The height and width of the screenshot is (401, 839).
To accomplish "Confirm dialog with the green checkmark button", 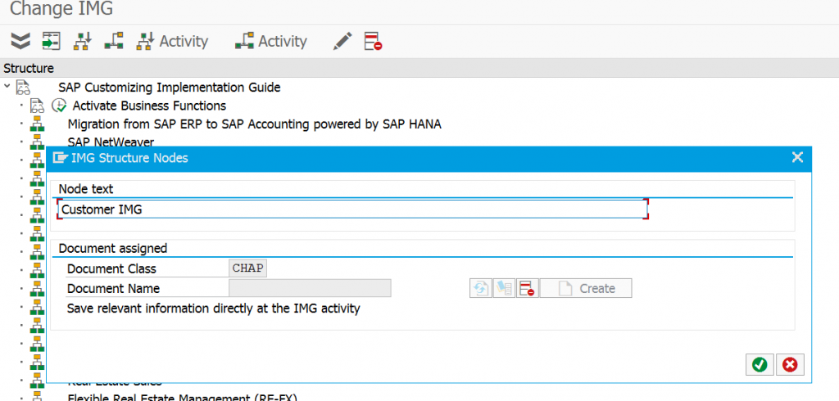I will (x=760, y=365).
